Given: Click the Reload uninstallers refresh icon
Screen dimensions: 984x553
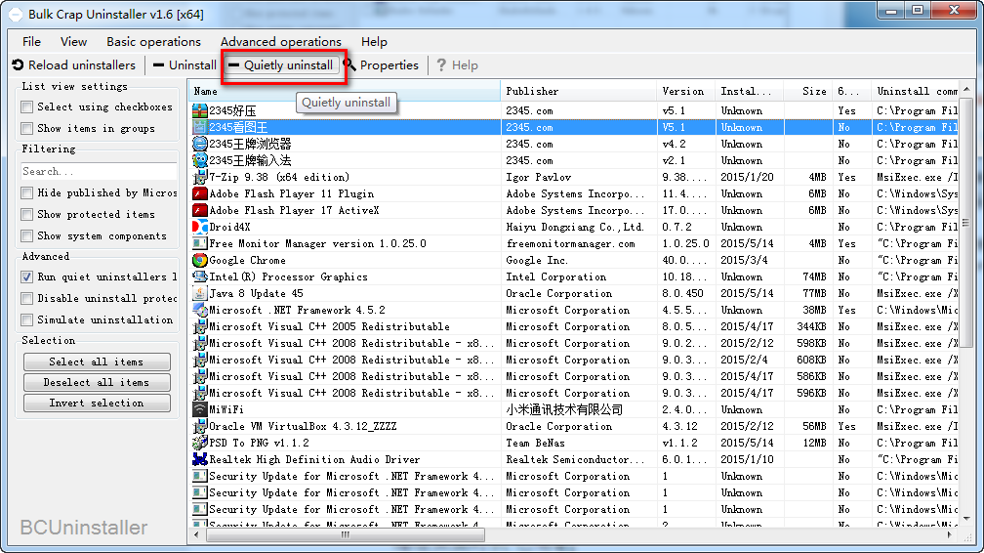Looking at the screenshot, I should [x=18, y=64].
